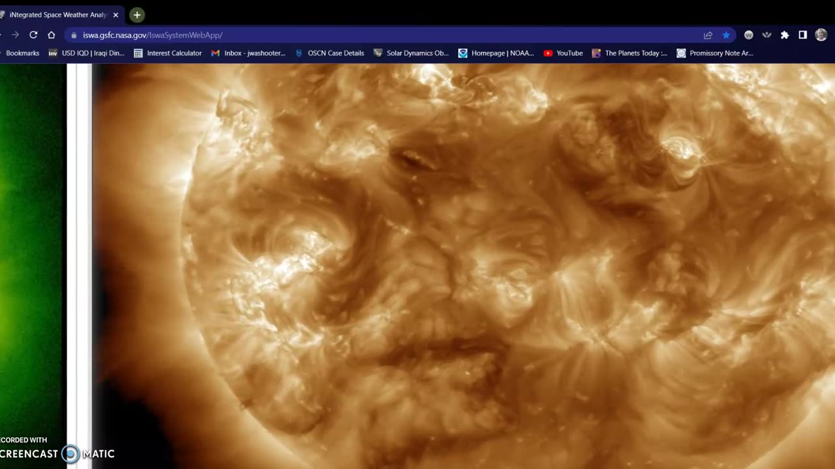Viewport: 835px width, 469px height.
Task: Open Promissory Note bookmark
Action: pos(715,53)
